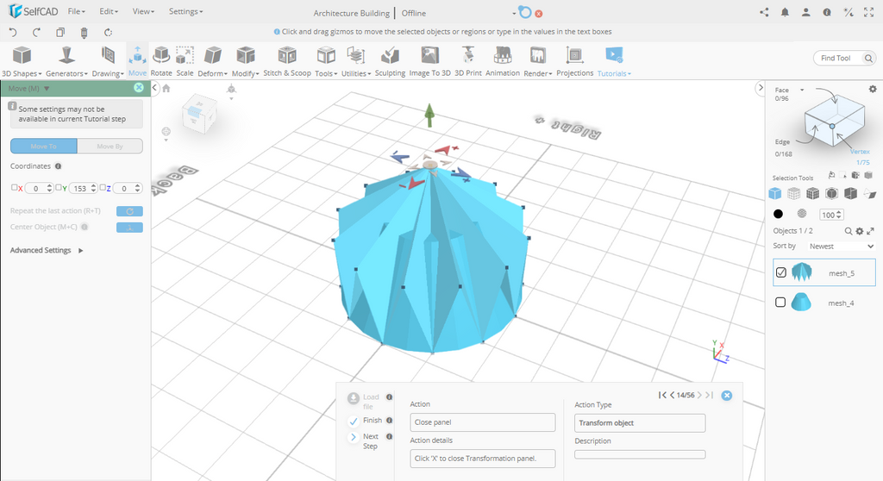Open the Animation tool
883x481 pixels.
tap(503, 60)
